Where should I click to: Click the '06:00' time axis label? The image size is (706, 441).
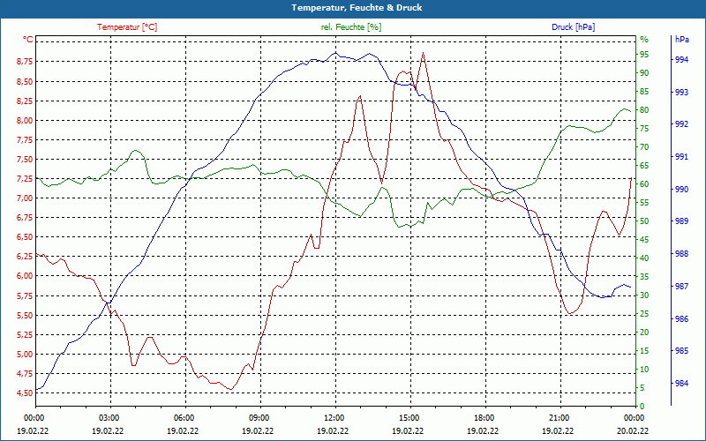point(184,417)
